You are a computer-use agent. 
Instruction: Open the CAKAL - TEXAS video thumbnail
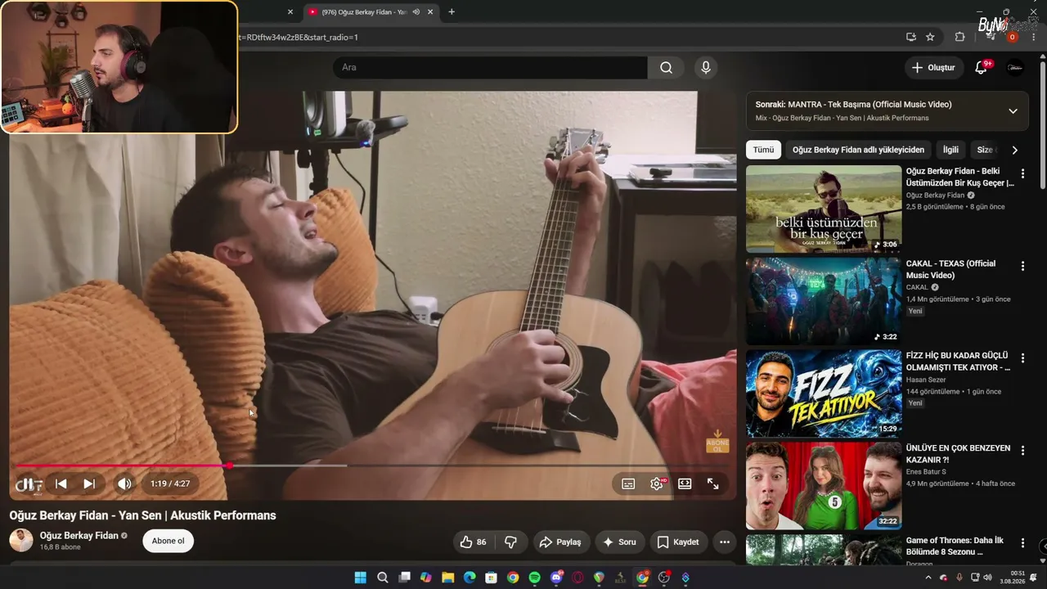[x=824, y=302]
